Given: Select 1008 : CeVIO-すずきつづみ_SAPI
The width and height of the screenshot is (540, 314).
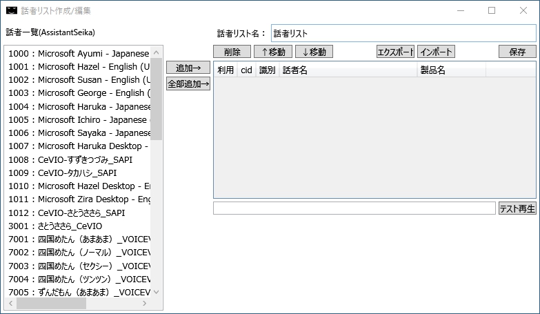Looking at the screenshot, I should tap(79, 159).
